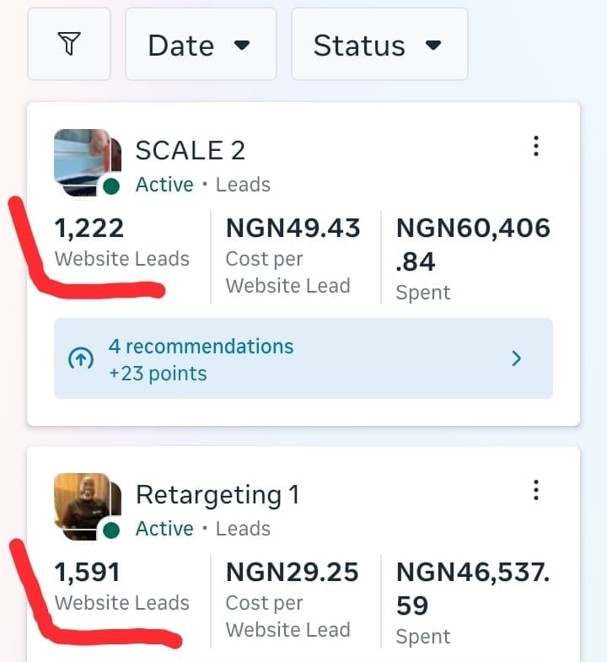
Task: Open the filter funnel icon
Action: [69, 45]
